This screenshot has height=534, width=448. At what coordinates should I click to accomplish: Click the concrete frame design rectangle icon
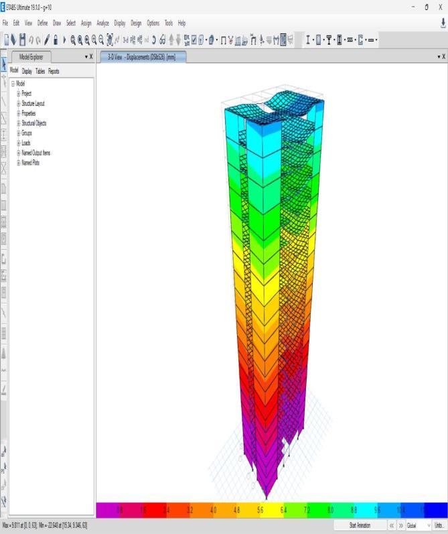319,40
